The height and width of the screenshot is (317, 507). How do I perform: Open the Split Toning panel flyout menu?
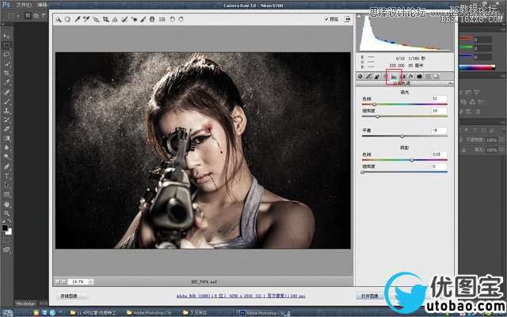coord(451,83)
